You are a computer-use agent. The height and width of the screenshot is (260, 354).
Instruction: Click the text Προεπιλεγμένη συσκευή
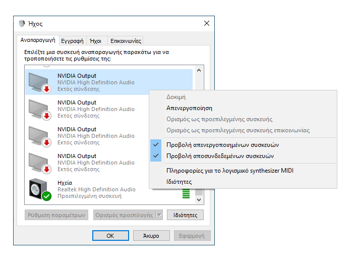tap(89, 196)
